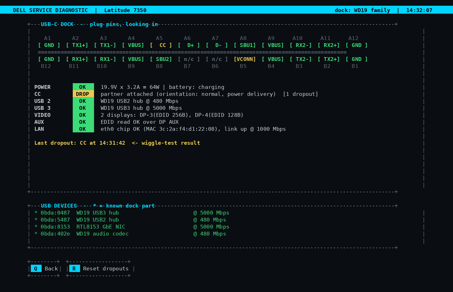Click the Q Back button
The width and height of the screenshot is (453, 292).
click(x=44, y=269)
